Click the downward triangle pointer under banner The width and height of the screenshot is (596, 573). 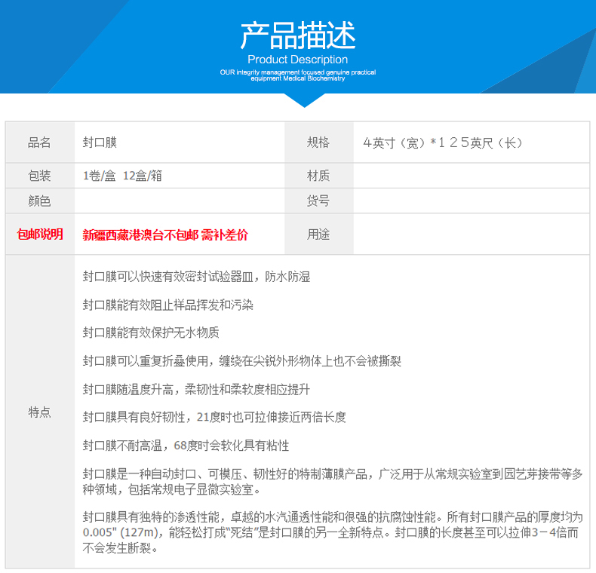298,100
